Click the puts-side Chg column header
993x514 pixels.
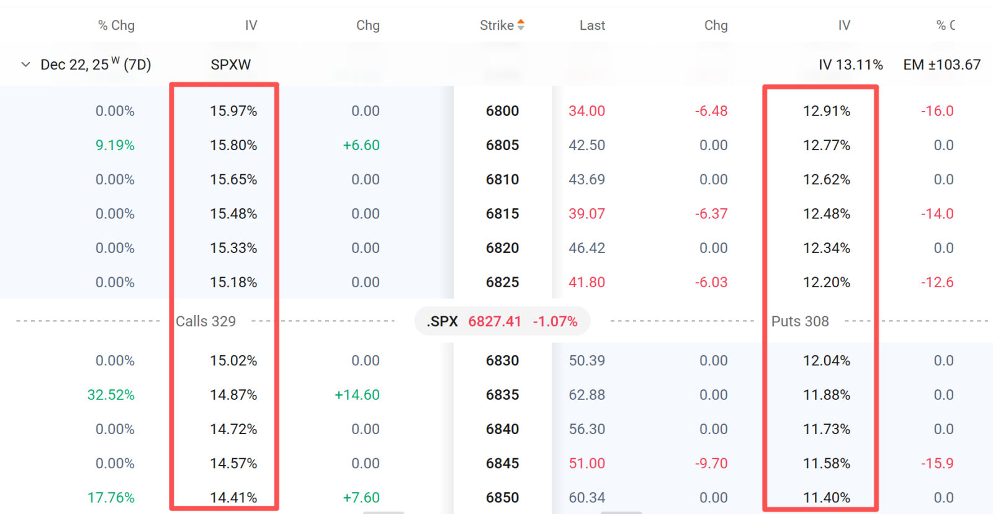[716, 25]
